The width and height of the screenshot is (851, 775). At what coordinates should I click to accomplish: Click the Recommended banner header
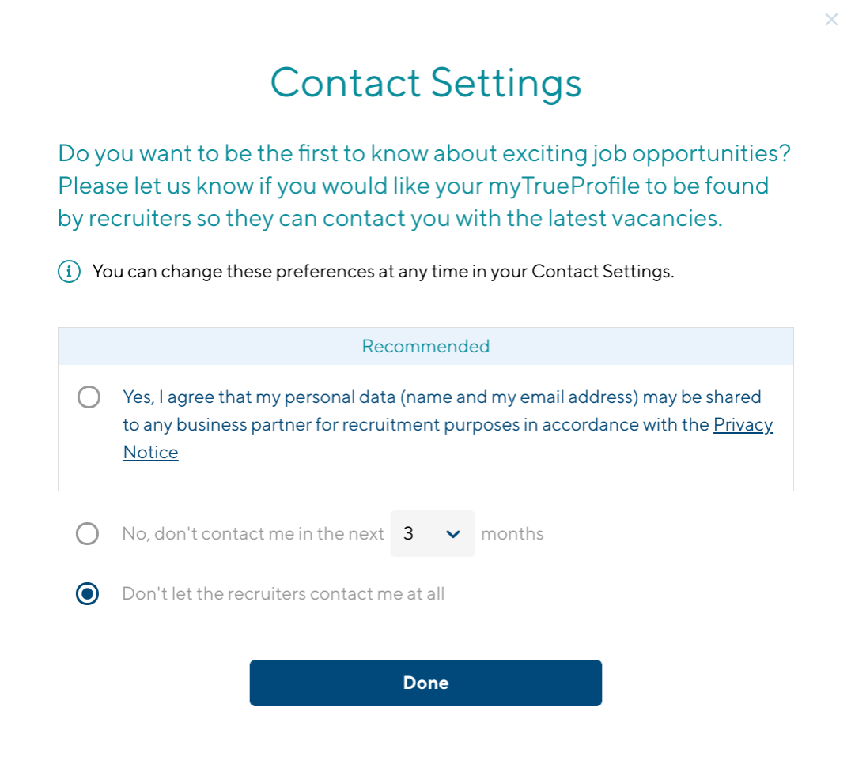[425, 346]
